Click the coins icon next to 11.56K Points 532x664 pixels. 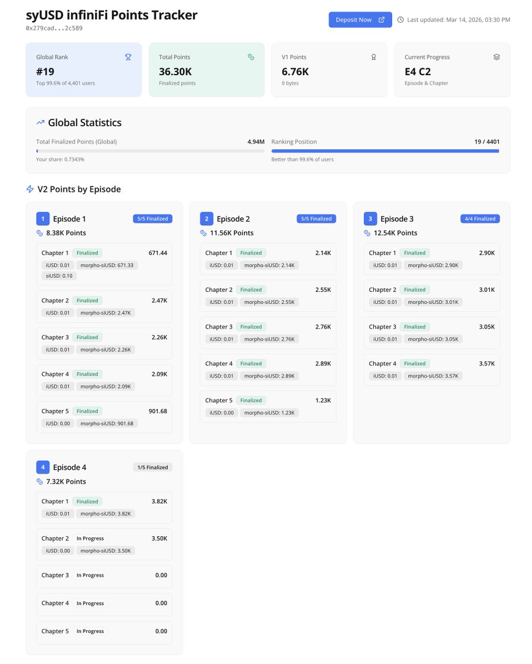(x=204, y=233)
